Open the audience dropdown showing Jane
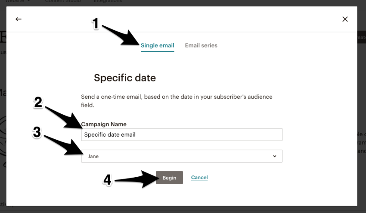The height and width of the screenshot is (213, 366). (181, 156)
